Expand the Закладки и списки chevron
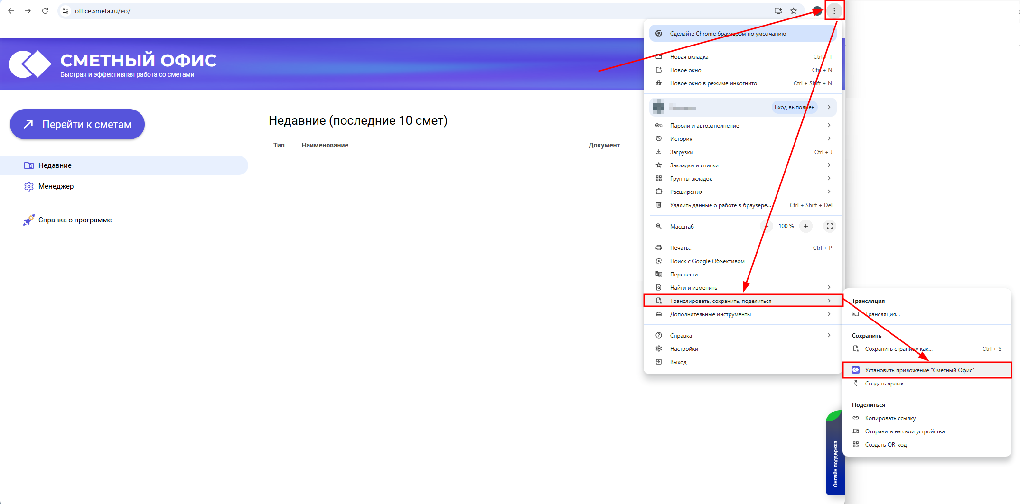The image size is (1020, 504). [829, 165]
